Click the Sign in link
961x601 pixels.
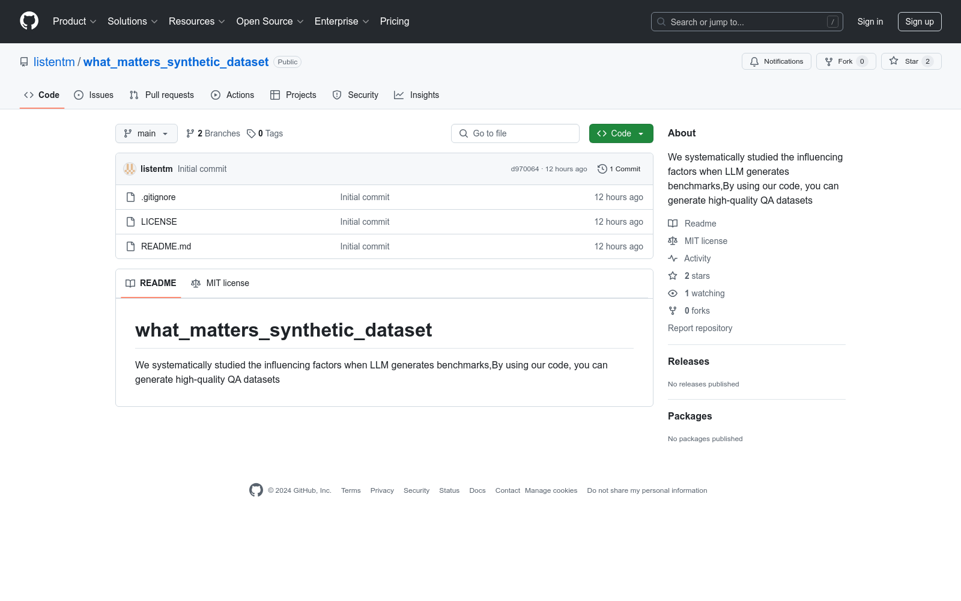[x=870, y=22]
